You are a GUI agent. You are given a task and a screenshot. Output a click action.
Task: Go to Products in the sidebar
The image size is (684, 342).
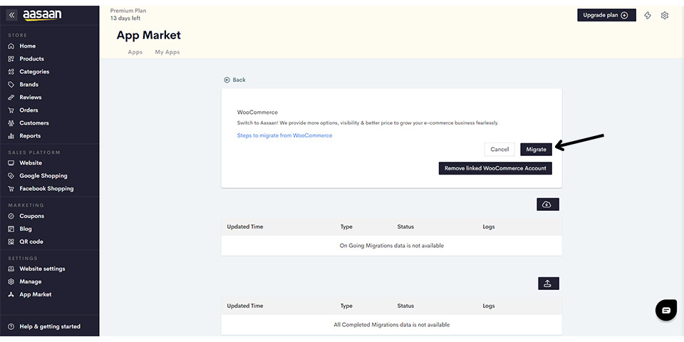31,59
